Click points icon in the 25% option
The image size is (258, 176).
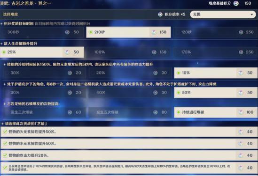pos(67,52)
